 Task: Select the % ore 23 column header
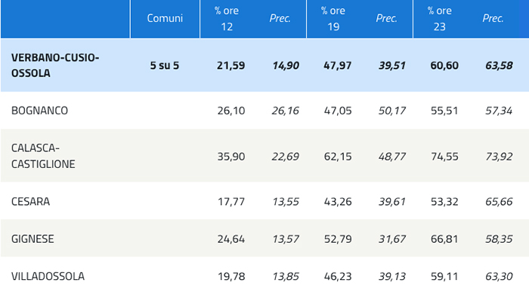(x=440, y=19)
